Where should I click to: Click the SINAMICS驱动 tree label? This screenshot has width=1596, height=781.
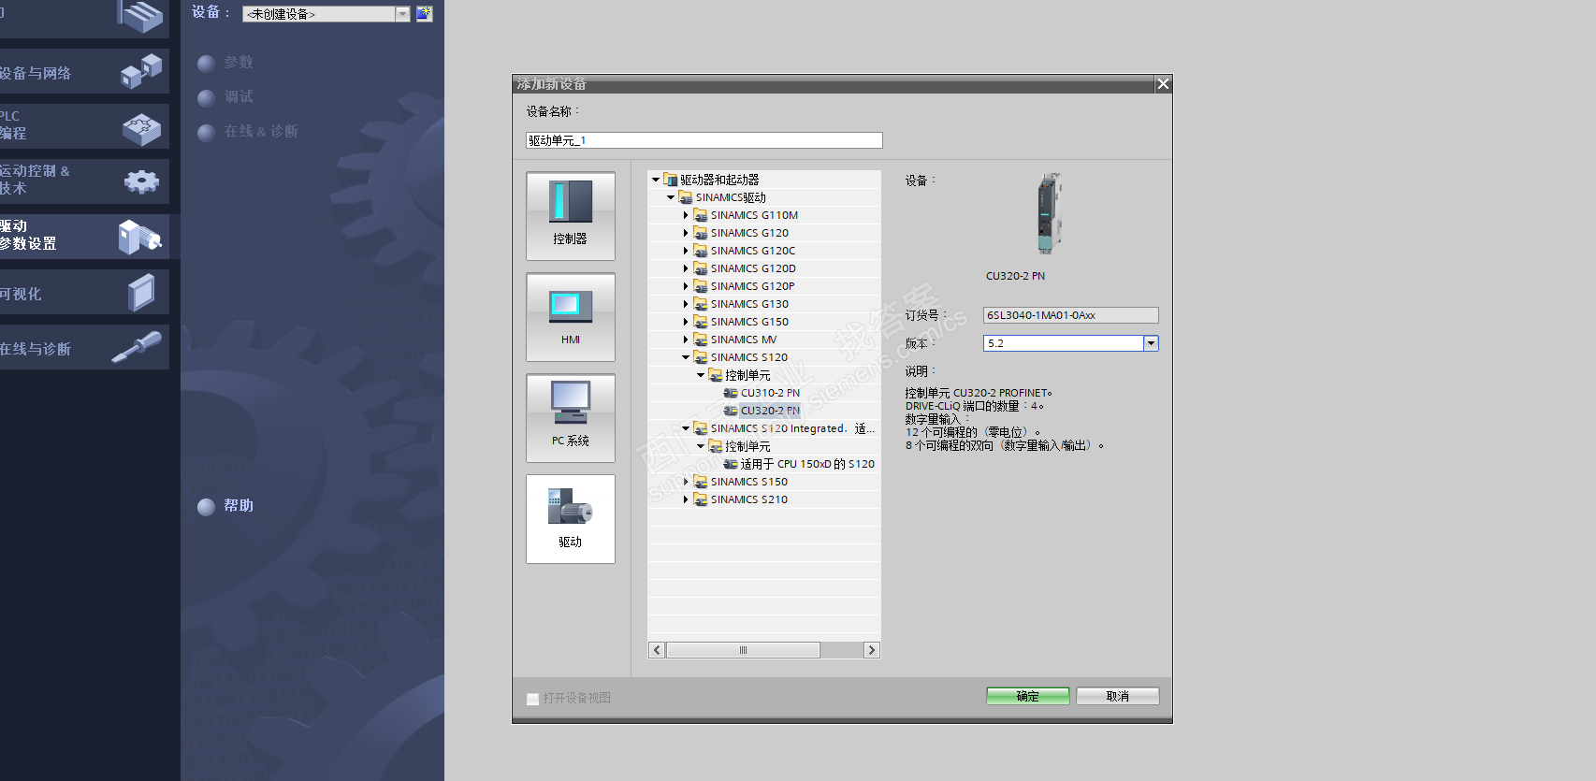click(731, 197)
